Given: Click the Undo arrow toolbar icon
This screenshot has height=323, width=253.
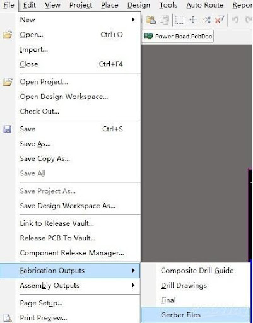Looking at the screenshot, I should 235,20.
